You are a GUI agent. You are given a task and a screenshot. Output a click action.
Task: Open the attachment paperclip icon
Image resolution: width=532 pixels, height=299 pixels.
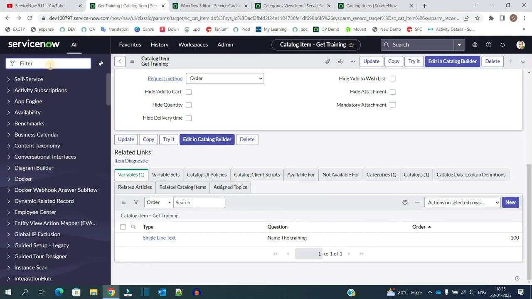pos(328,61)
